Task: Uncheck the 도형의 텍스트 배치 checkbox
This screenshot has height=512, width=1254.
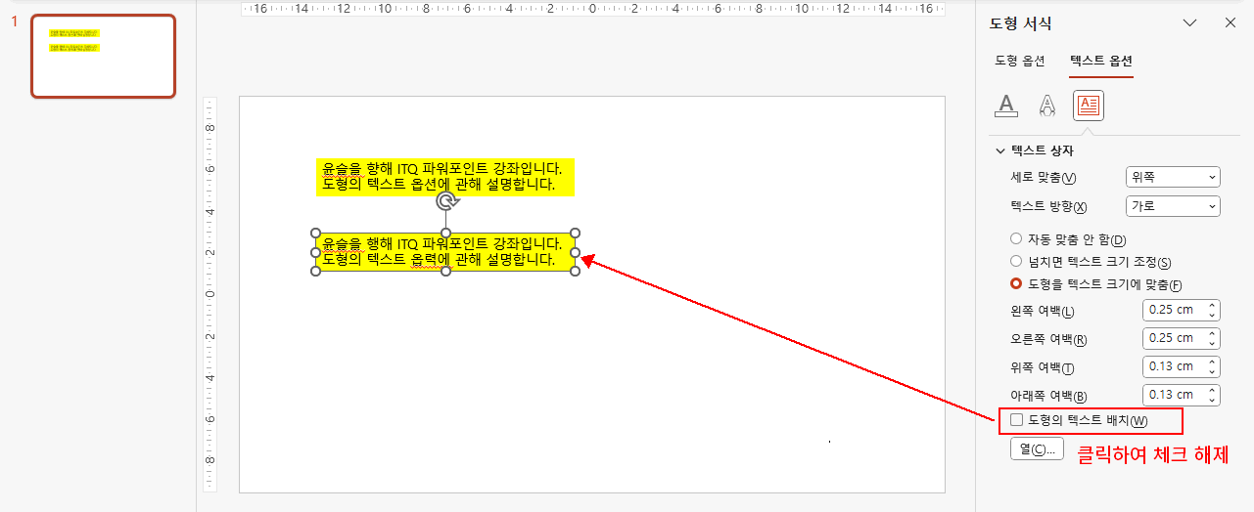Action: [1016, 420]
